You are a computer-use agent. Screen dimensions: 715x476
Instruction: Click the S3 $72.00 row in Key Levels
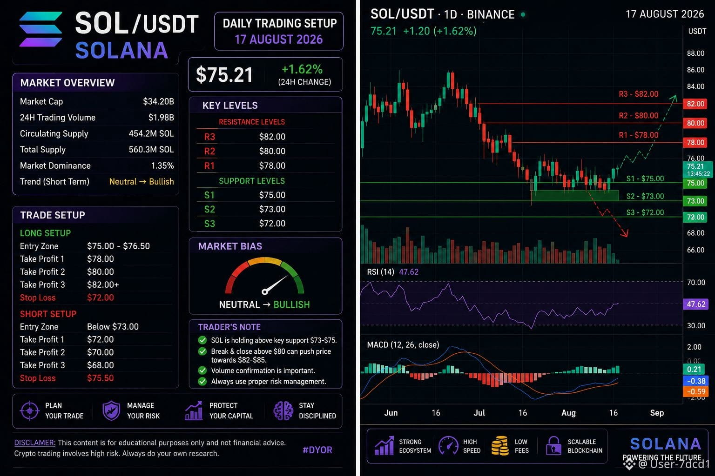265,224
